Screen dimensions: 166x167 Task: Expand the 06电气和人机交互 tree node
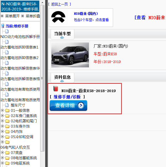pos(2,142)
